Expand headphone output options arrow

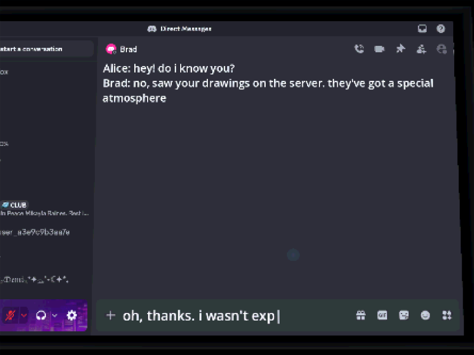tap(55, 316)
